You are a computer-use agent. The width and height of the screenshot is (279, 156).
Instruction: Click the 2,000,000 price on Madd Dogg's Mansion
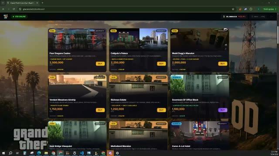[x=179, y=62]
